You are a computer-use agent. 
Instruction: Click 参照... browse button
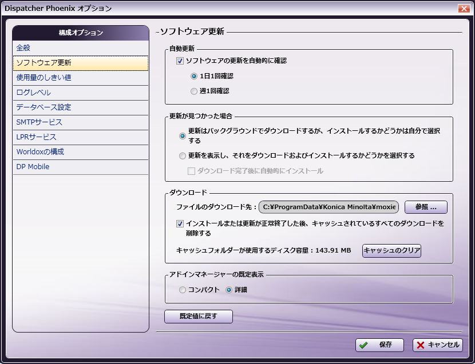coord(426,207)
